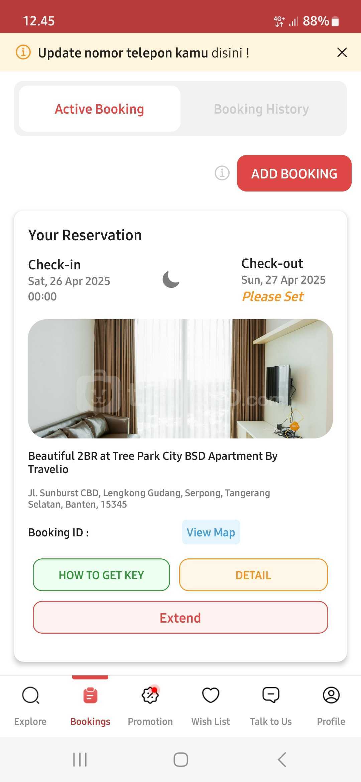361x782 pixels.
Task: Open the Explore search icon
Action: (30, 696)
